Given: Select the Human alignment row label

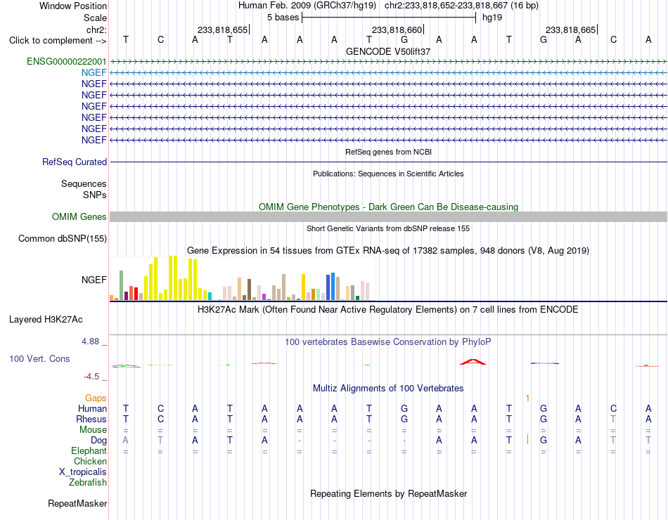Looking at the screenshot, I should (x=92, y=408).
